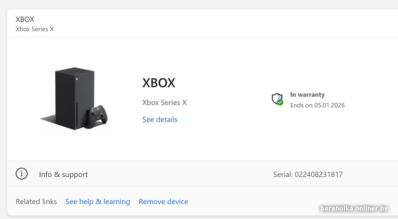Click the Xbox Series X console image
Screen dimensions: 398x219
point(75,99)
